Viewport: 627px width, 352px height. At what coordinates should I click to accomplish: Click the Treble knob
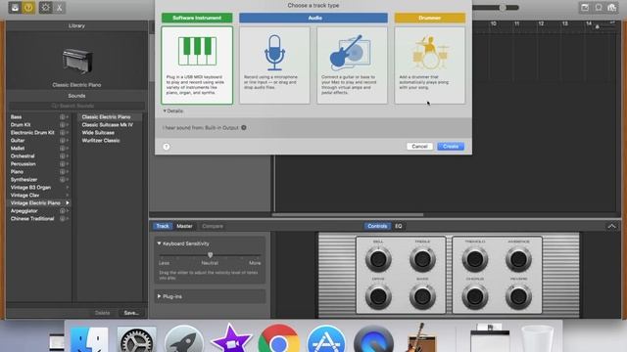pos(422,259)
